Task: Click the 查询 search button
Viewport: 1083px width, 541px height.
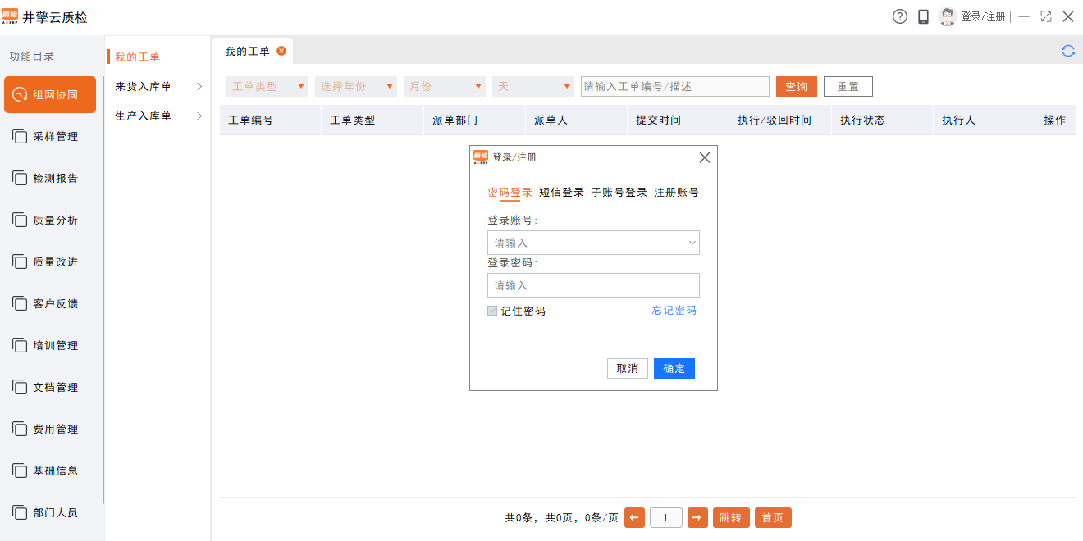Action: pos(796,85)
